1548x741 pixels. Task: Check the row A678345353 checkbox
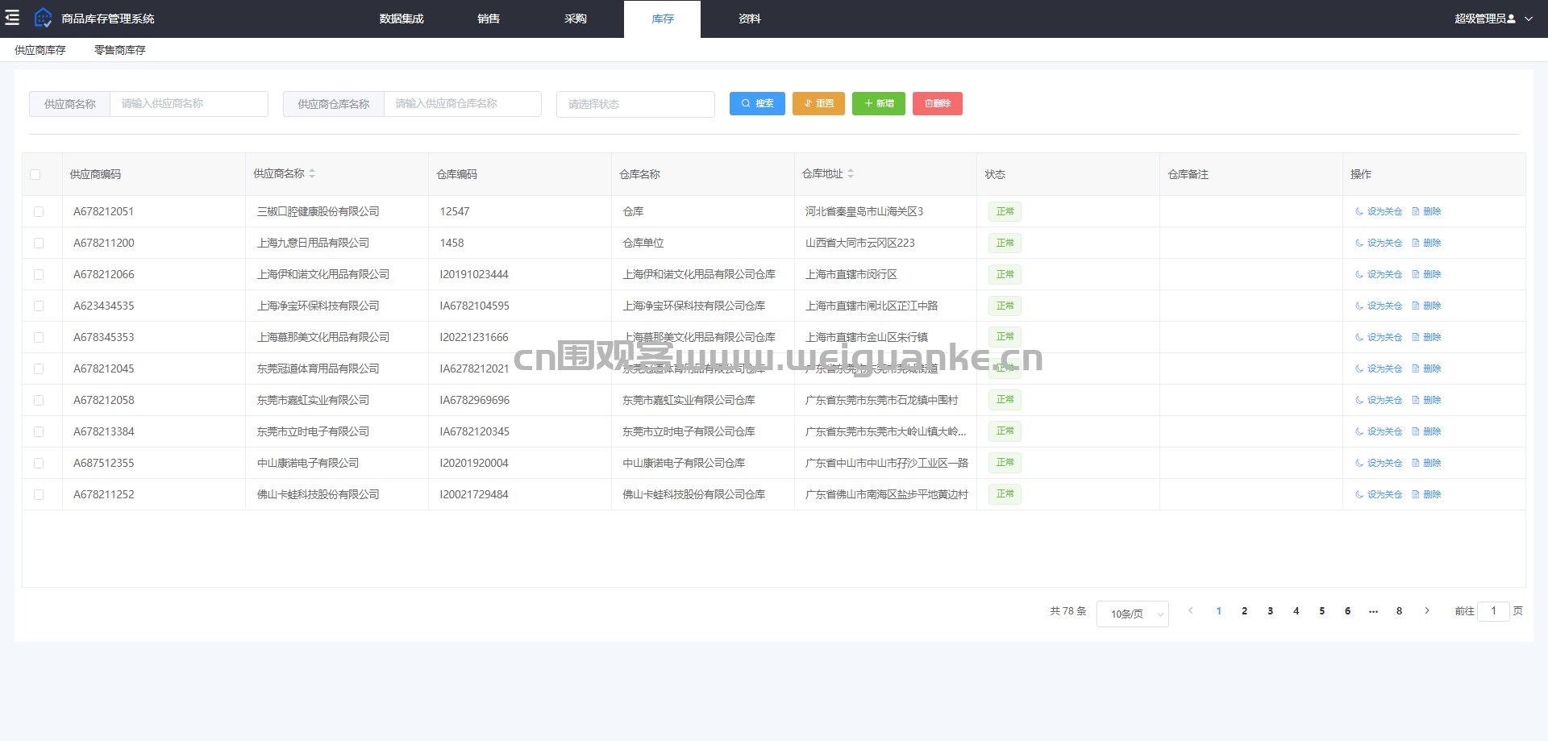pyautogui.click(x=39, y=337)
